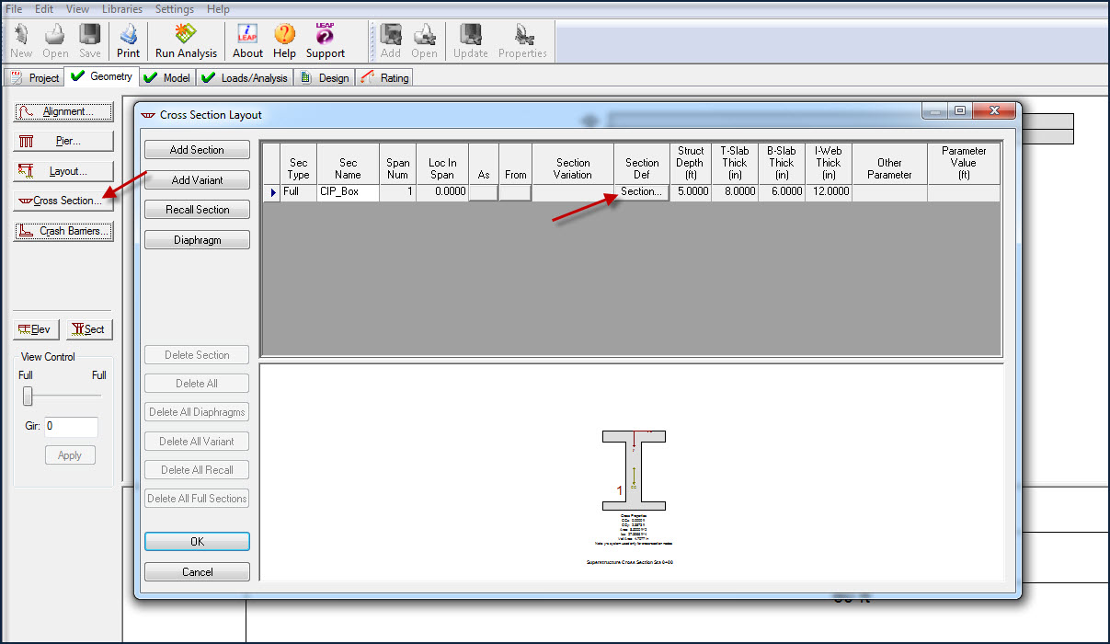Click the I-girder cross section preview drawing
Image resolution: width=1110 pixels, height=644 pixels.
[634, 470]
